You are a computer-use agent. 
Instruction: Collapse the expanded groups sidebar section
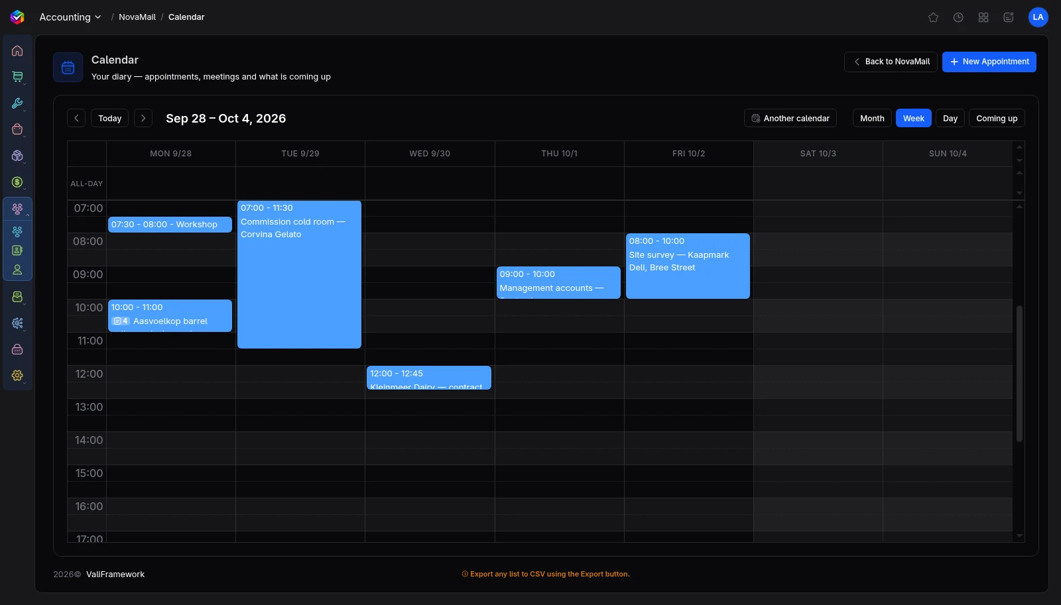click(x=17, y=208)
